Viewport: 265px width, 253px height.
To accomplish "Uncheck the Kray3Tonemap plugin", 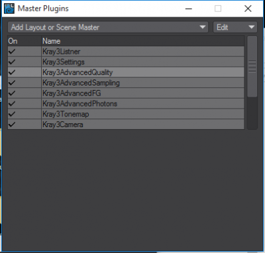I will coord(12,114).
